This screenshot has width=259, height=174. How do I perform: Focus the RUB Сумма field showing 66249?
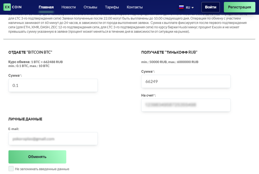click(x=186, y=81)
